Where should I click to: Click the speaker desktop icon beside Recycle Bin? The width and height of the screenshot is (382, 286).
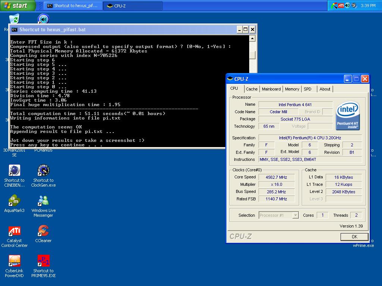point(44,19)
